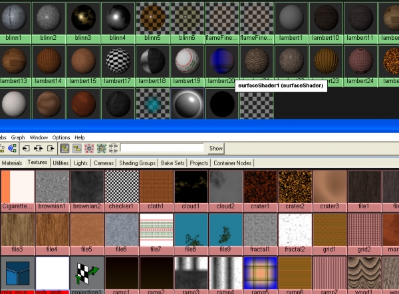Switch to the Utilities tab

click(x=61, y=163)
